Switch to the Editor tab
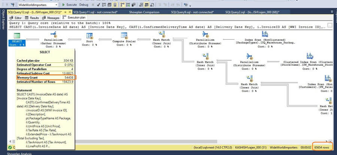Viewport: 337px width, 155px height. (x=16, y=18)
